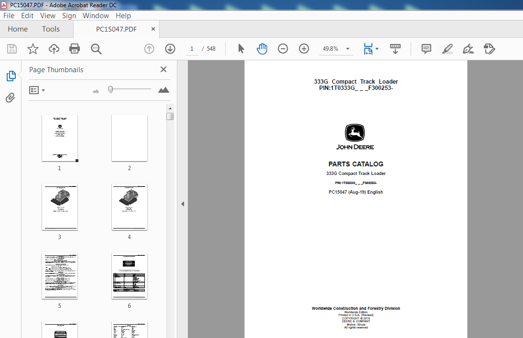Open the File menu
Screen dimensions: 523x338
(9, 16)
